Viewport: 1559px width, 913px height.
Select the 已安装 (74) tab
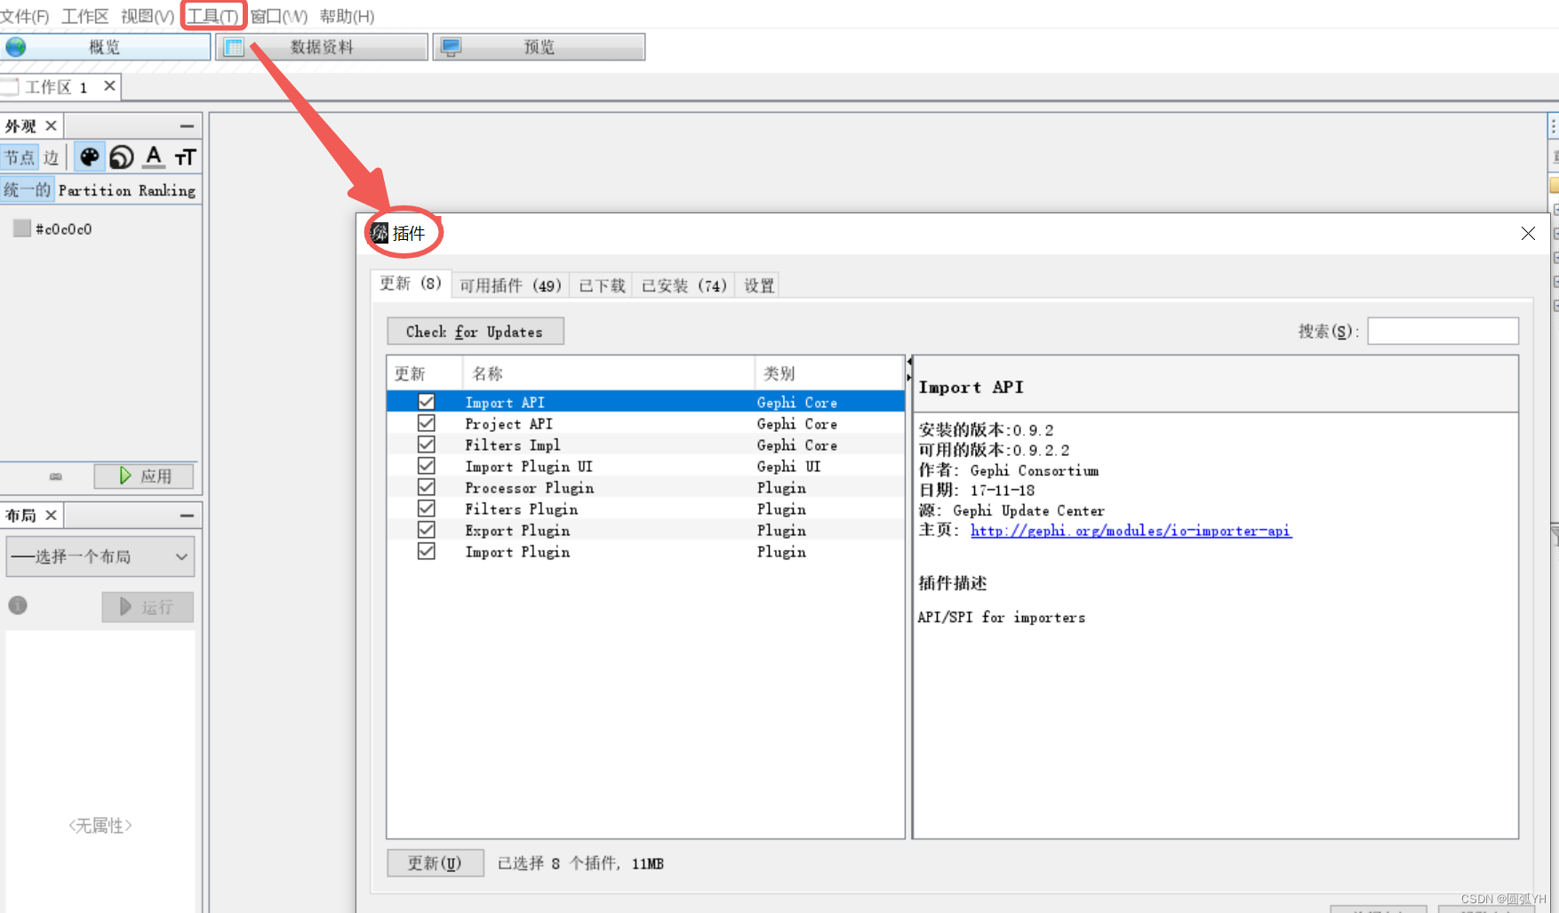684,285
